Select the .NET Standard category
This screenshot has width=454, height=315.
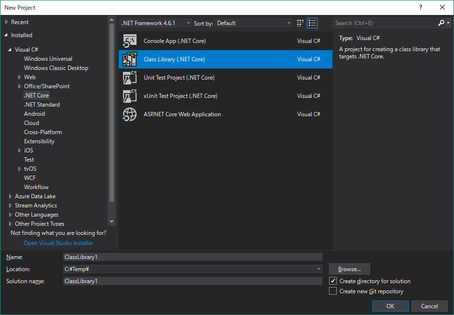click(41, 105)
